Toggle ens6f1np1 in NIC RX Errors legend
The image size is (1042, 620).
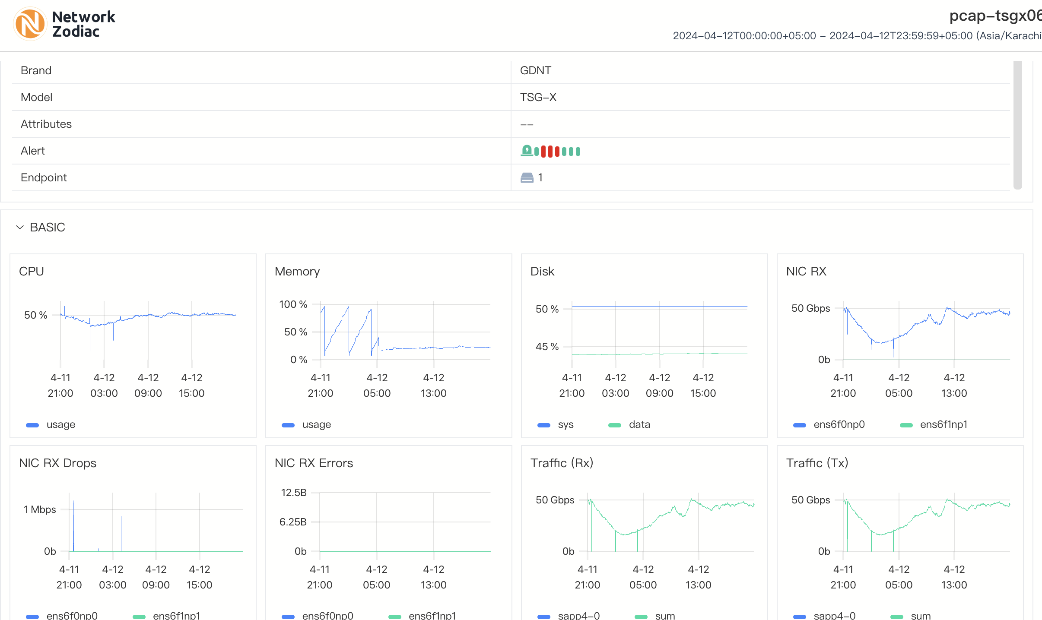pyautogui.click(x=432, y=616)
